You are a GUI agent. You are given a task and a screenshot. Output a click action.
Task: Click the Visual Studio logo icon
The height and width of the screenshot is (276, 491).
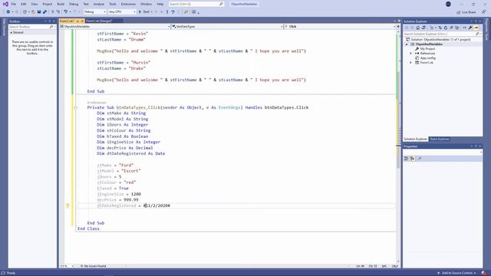5,4
